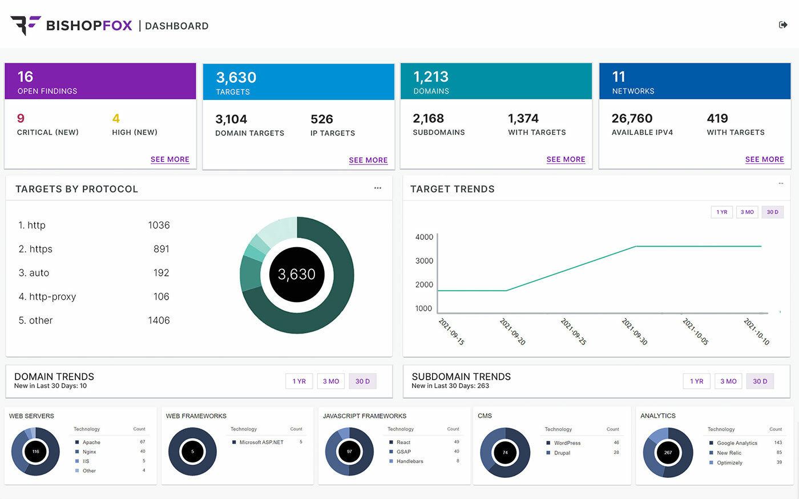The width and height of the screenshot is (799, 499).
Task: Click the logout icon in the header
Action: click(x=783, y=25)
